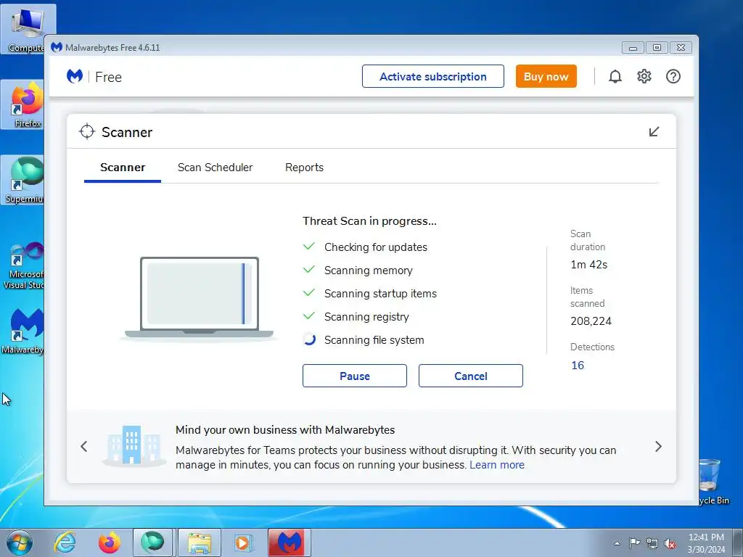Open Windows Media Player from taskbar

click(244, 542)
